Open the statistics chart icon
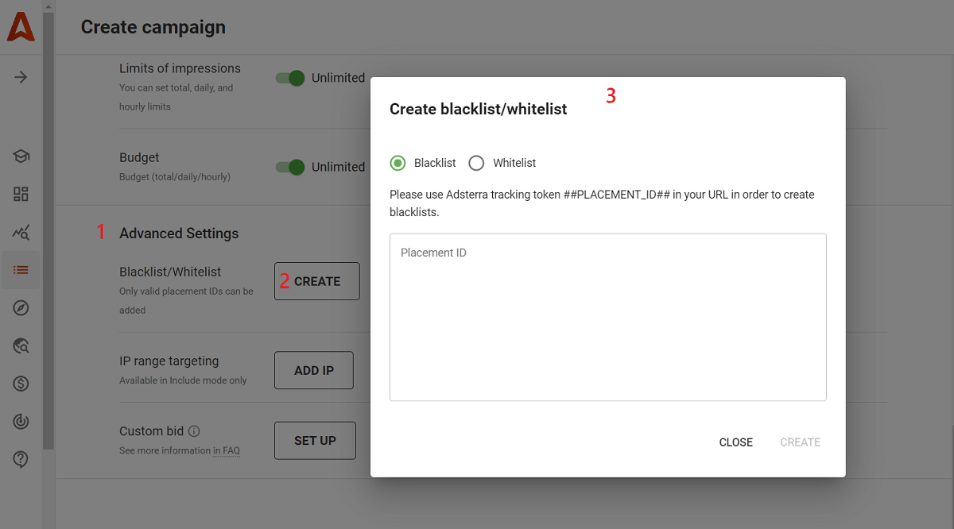The width and height of the screenshot is (954, 529). 20,232
